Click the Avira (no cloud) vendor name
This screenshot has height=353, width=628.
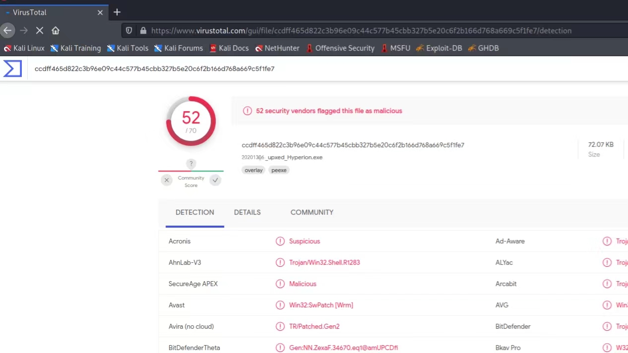(x=191, y=326)
